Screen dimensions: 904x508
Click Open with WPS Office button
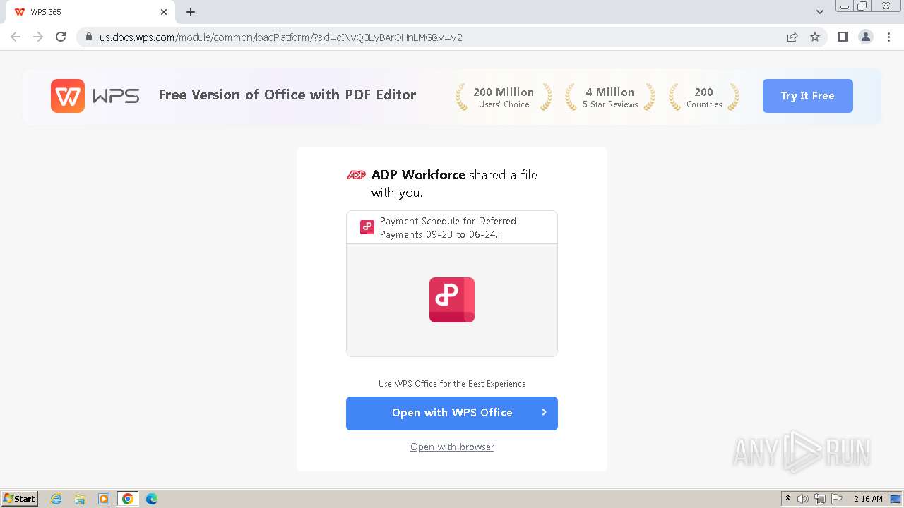pyautogui.click(x=452, y=413)
